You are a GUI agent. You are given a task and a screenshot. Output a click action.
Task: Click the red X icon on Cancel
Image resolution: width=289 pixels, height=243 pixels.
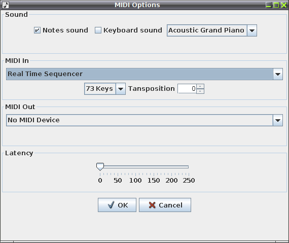click(x=152, y=205)
